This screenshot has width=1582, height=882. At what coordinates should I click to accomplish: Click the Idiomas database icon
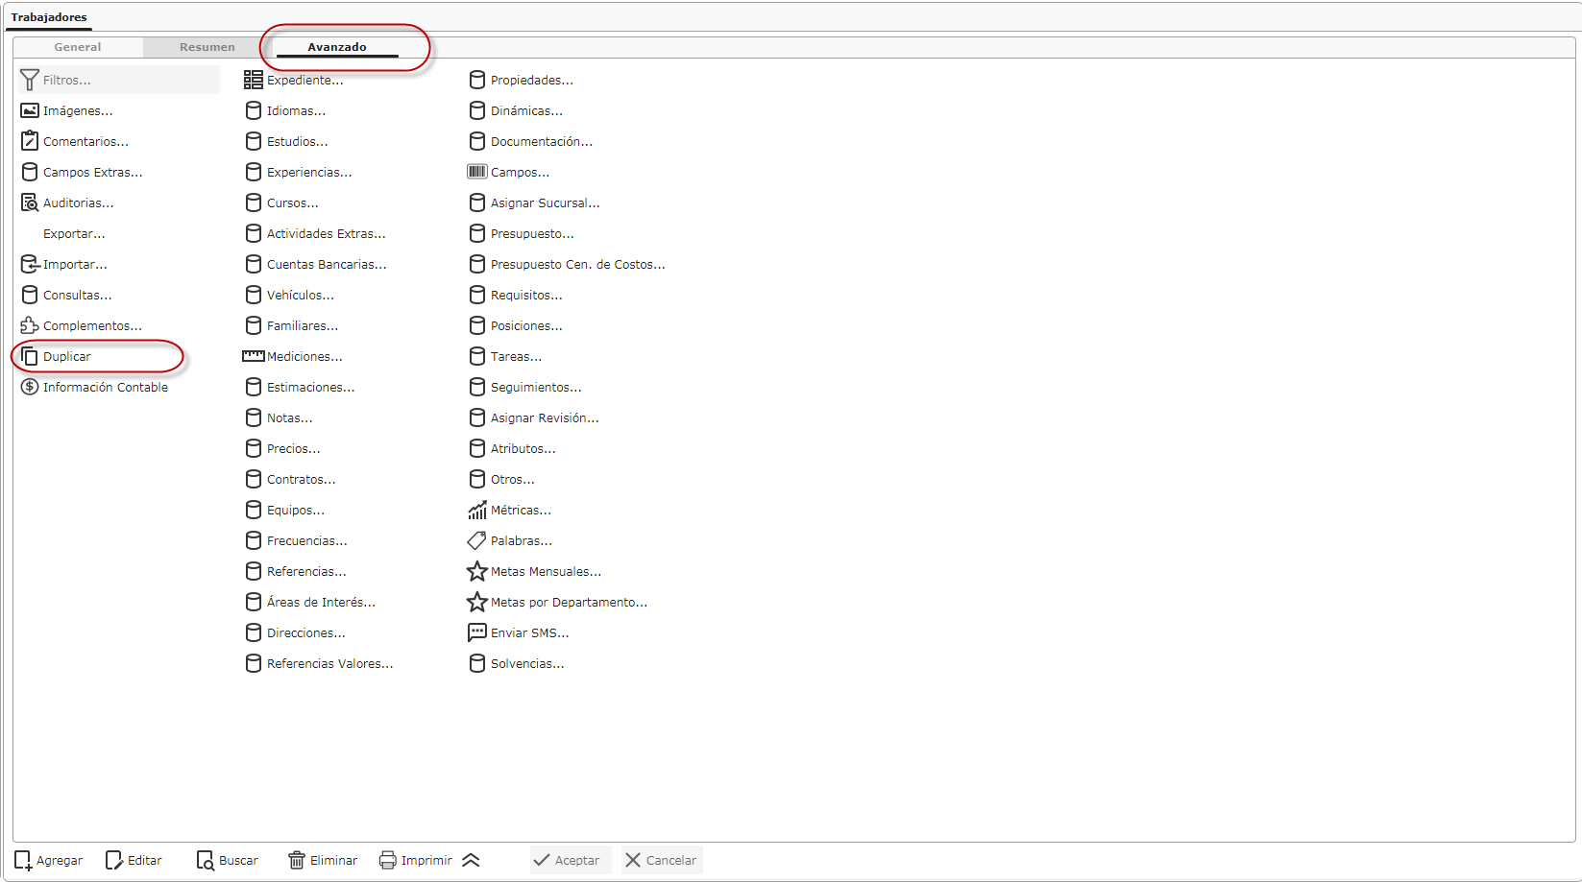point(254,110)
